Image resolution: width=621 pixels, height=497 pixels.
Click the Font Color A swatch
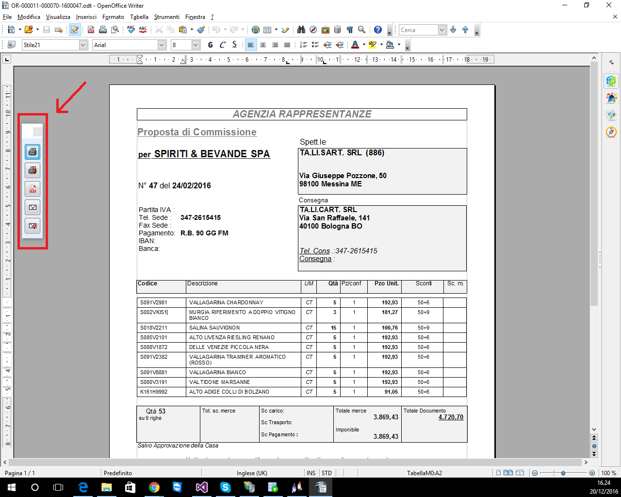click(x=355, y=45)
